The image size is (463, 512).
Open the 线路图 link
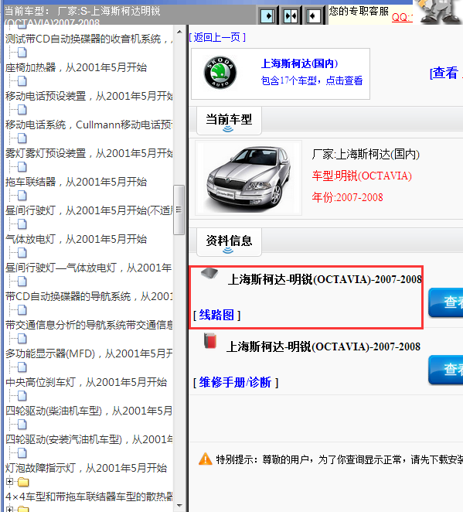click(216, 315)
